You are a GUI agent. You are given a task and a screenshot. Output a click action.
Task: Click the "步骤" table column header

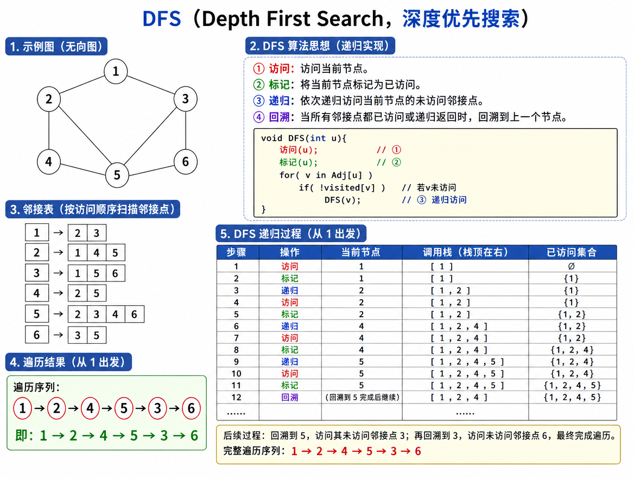(237, 252)
